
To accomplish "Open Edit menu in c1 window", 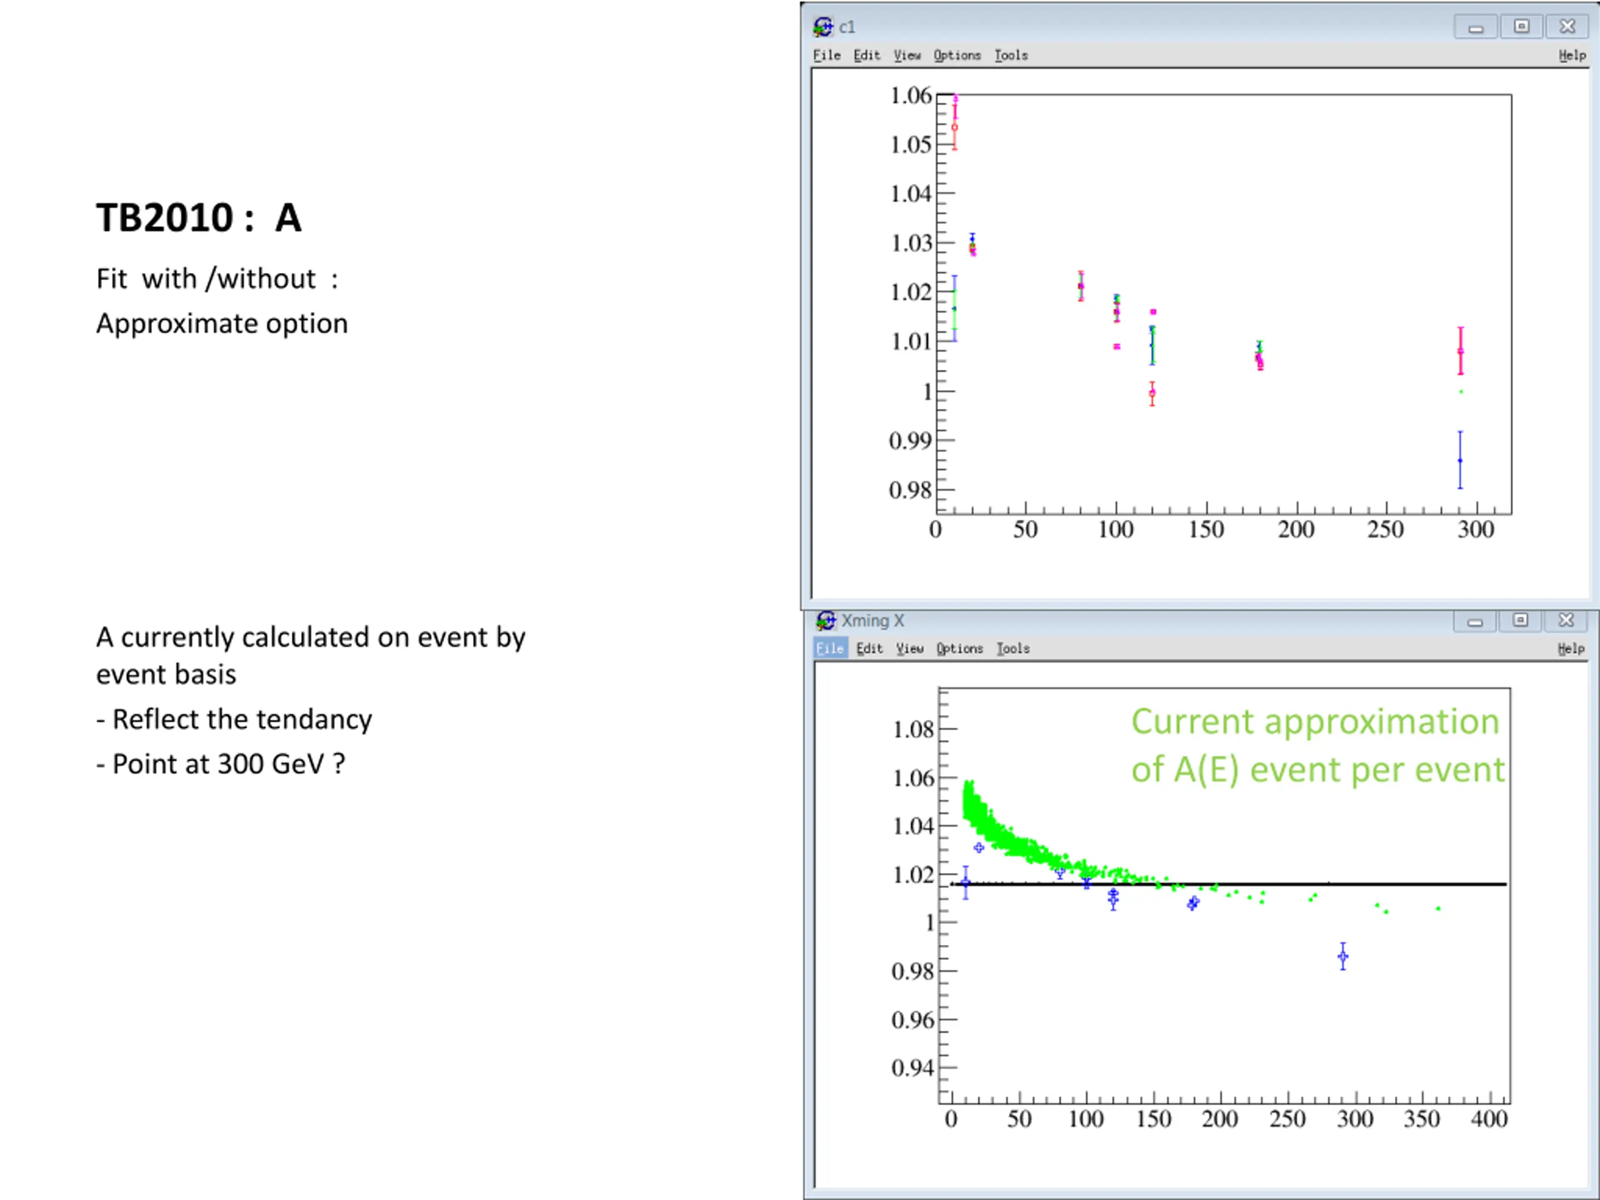I will point(866,56).
